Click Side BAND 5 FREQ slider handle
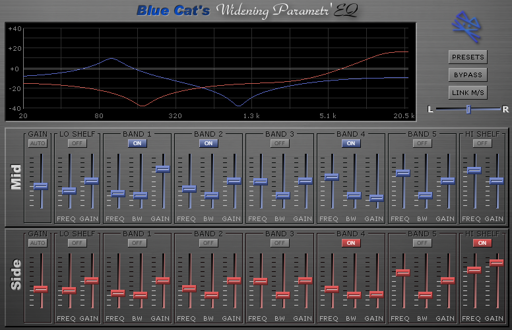The height and width of the screenshot is (330, 512). point(403,273)
